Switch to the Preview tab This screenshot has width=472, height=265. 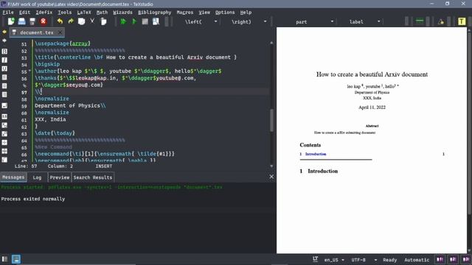coord(60,177)
